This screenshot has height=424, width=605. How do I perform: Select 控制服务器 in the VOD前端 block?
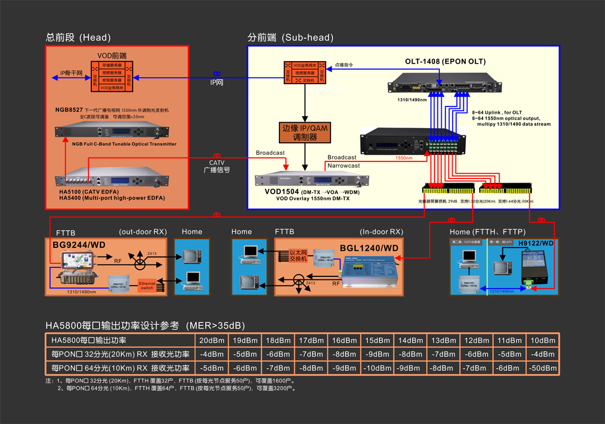click(x=112, y=80)
